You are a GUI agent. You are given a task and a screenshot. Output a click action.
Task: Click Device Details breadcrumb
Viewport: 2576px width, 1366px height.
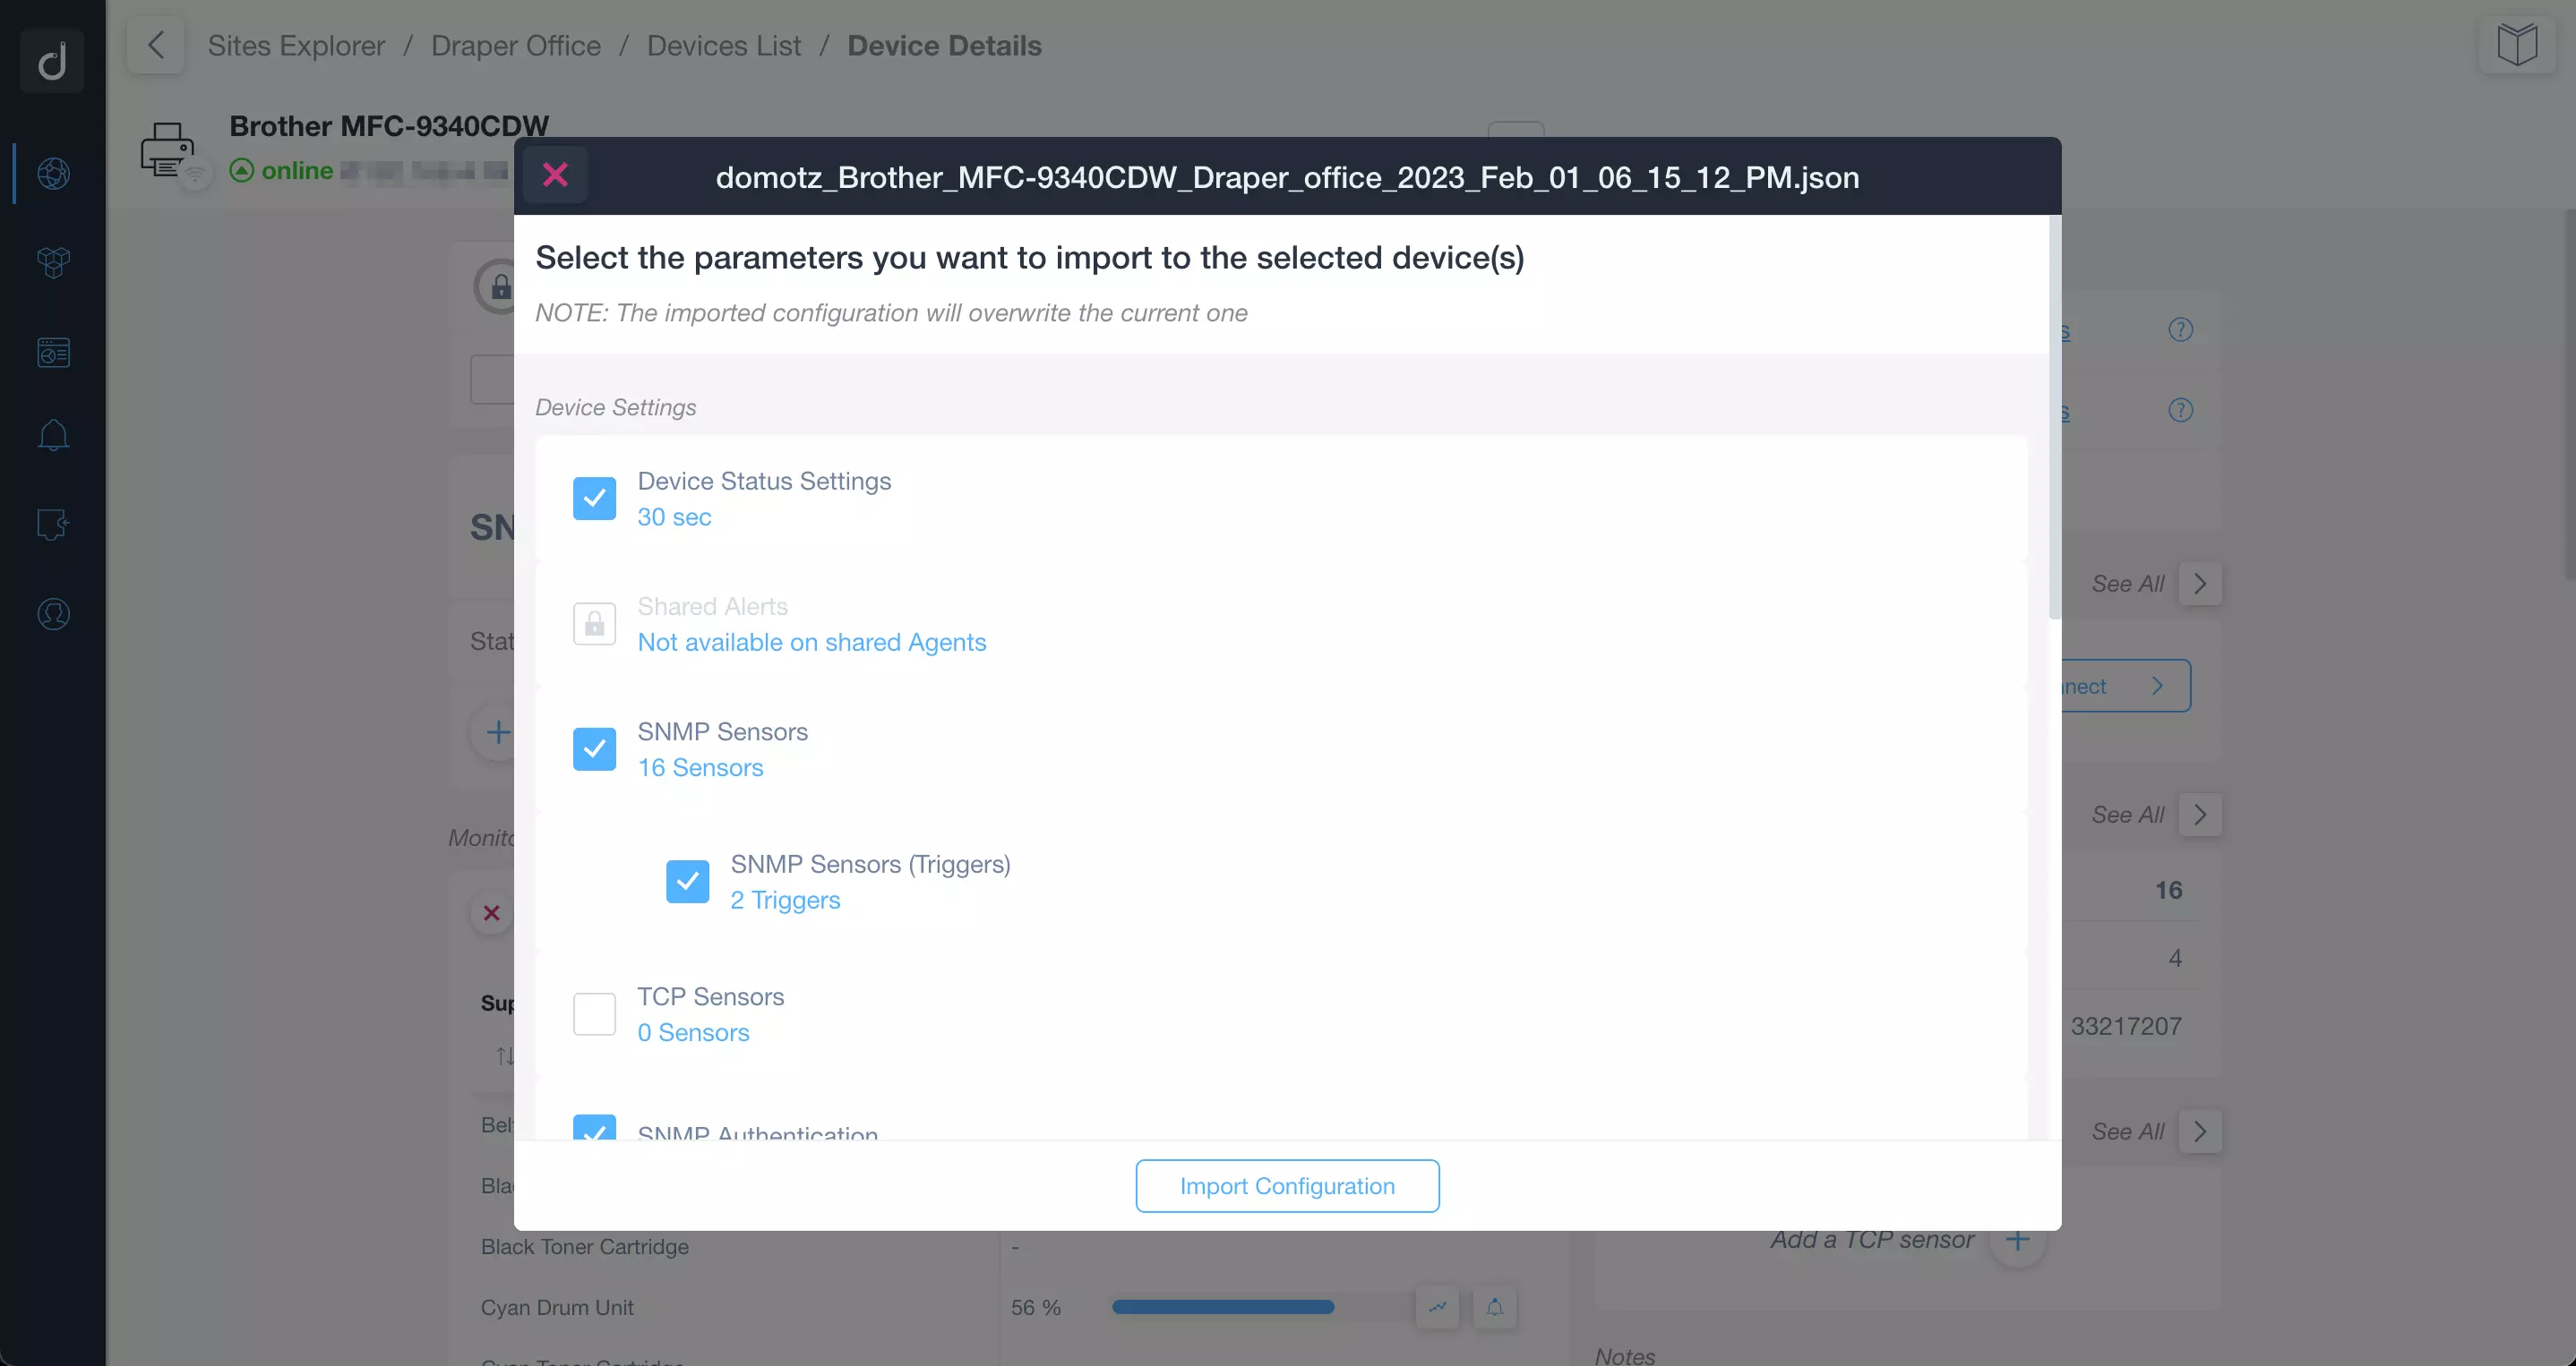click(x=944, y=46)
